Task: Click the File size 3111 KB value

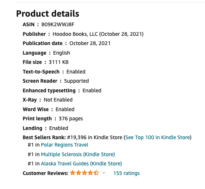Action: (59, 62)
